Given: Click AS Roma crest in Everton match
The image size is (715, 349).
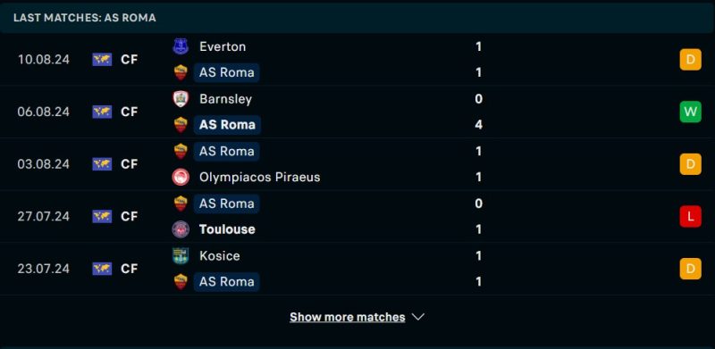Looking at the screenshot, I should 181,72.
